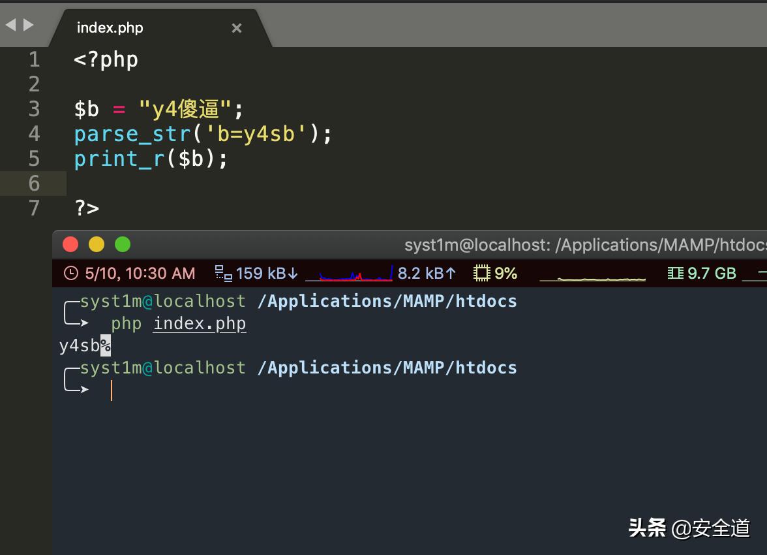Click the highlighted % end-of-line marker
The image size is (767, 555).
106,346
